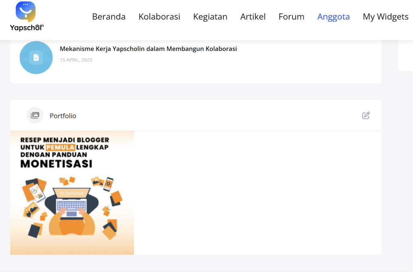Click the Portfolio gallery icon
Image resolution: width=413 pixels, height=280 pixels.
point(35,116)
